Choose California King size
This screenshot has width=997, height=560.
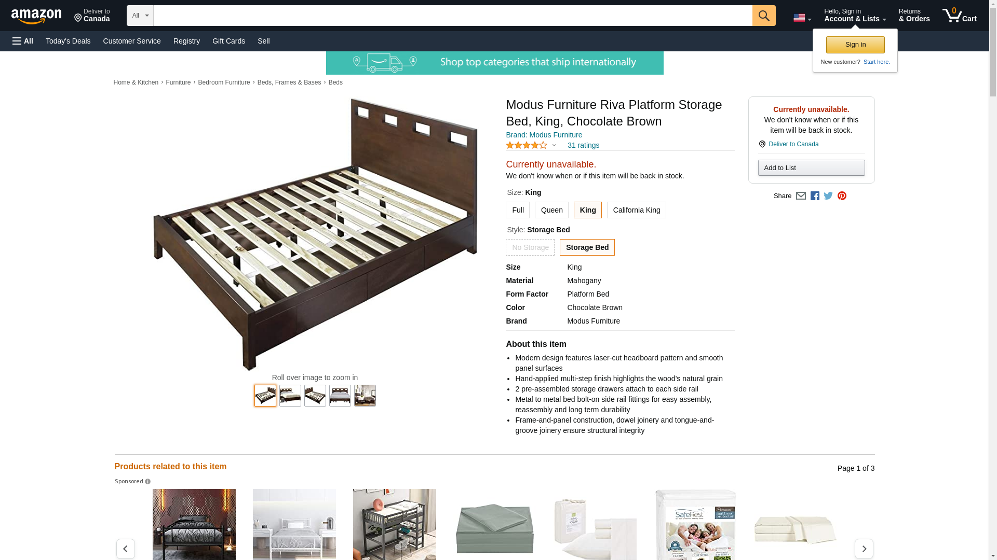tap(636, 210)
